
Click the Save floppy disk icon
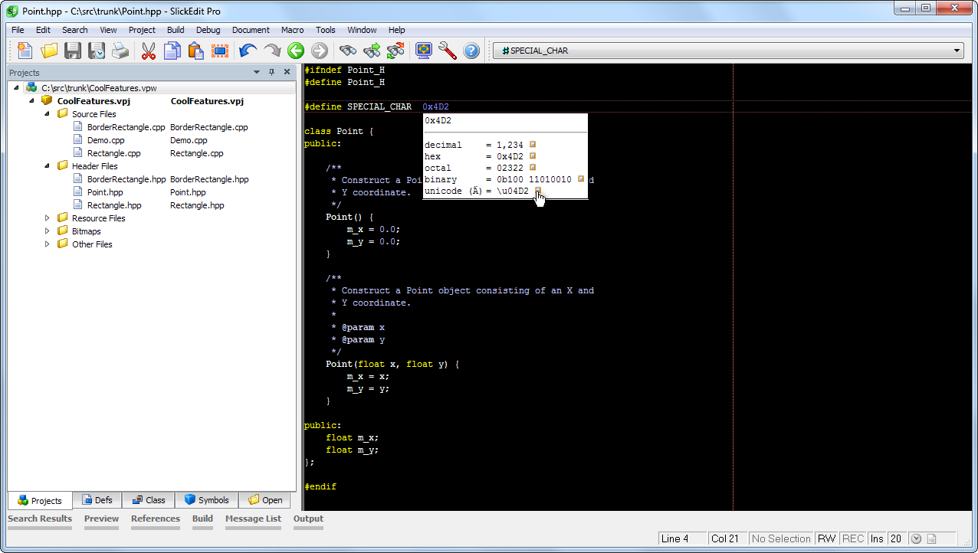click(x=73, y=51)
